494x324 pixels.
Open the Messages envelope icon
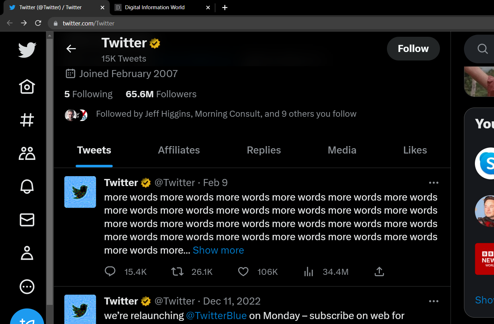27,220
